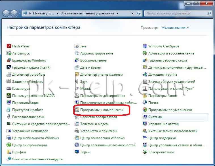215x166 pixels.
Task: Click the Устройства и принтеры icon
Action: click(x=77, y=131)
